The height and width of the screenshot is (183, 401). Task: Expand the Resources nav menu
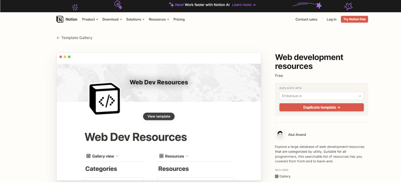159,19
